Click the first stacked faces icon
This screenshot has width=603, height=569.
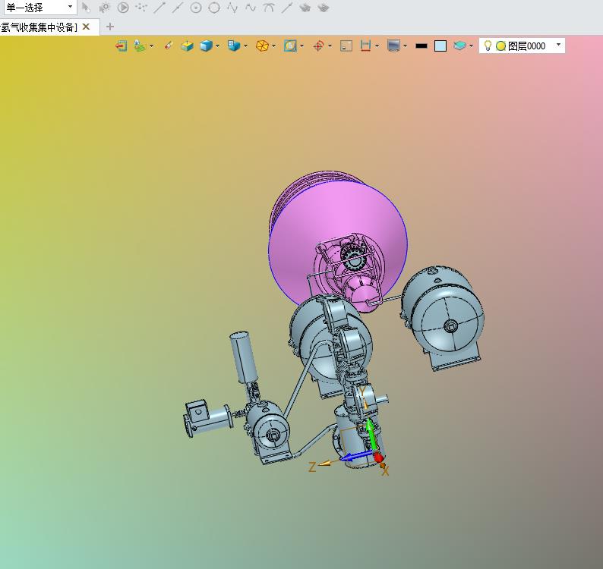pos(305,8)
